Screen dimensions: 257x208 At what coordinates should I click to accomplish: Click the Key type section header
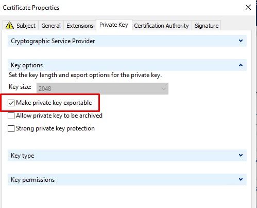127,156
